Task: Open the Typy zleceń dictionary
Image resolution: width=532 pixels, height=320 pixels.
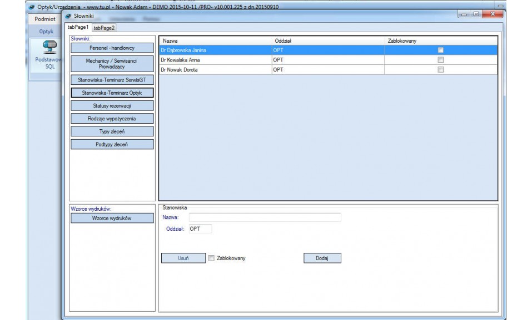Action: tap(112, 131)
